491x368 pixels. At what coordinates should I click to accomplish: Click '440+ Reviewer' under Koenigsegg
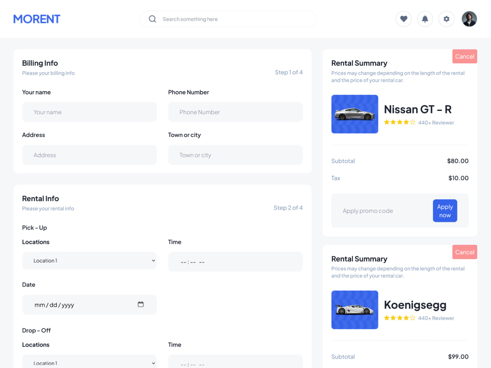(x=436, y=318)
